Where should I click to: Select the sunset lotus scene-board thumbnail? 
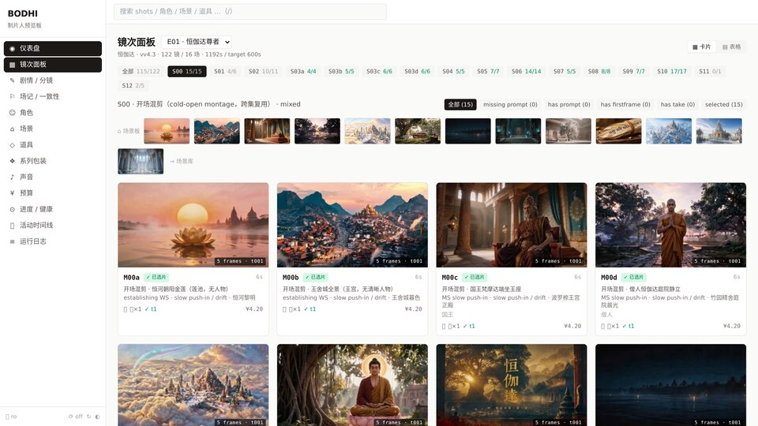click(x=167, y=131)
